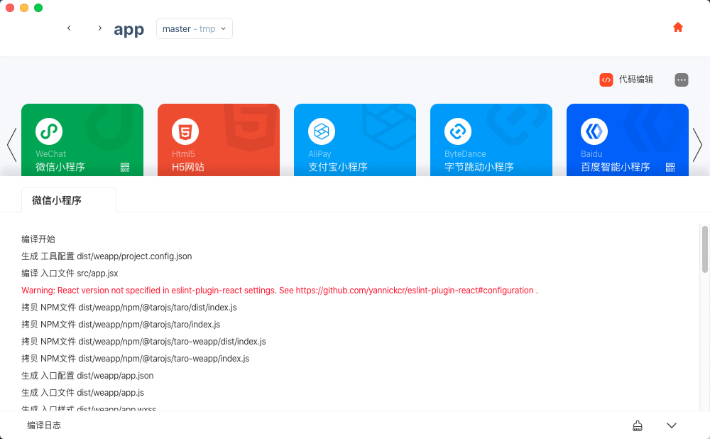Select the Baidu 百度智能小程序 card
Screen dimensions: 710x439
pos(628,140)
